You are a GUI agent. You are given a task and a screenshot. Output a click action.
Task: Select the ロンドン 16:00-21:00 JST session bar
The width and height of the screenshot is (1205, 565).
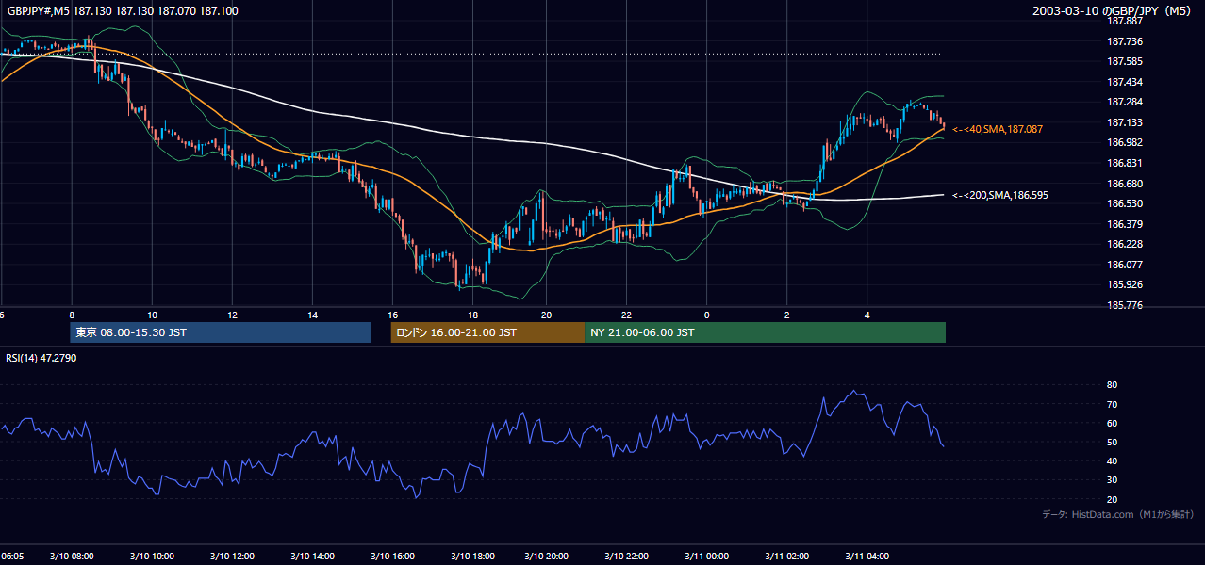tap(487, 332)
